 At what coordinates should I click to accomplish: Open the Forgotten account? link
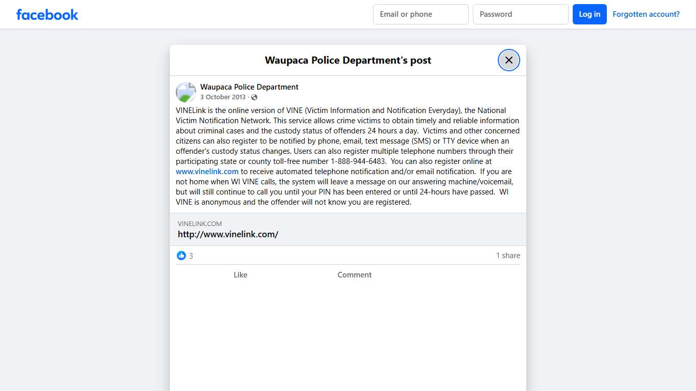click(x=646, y=14)
